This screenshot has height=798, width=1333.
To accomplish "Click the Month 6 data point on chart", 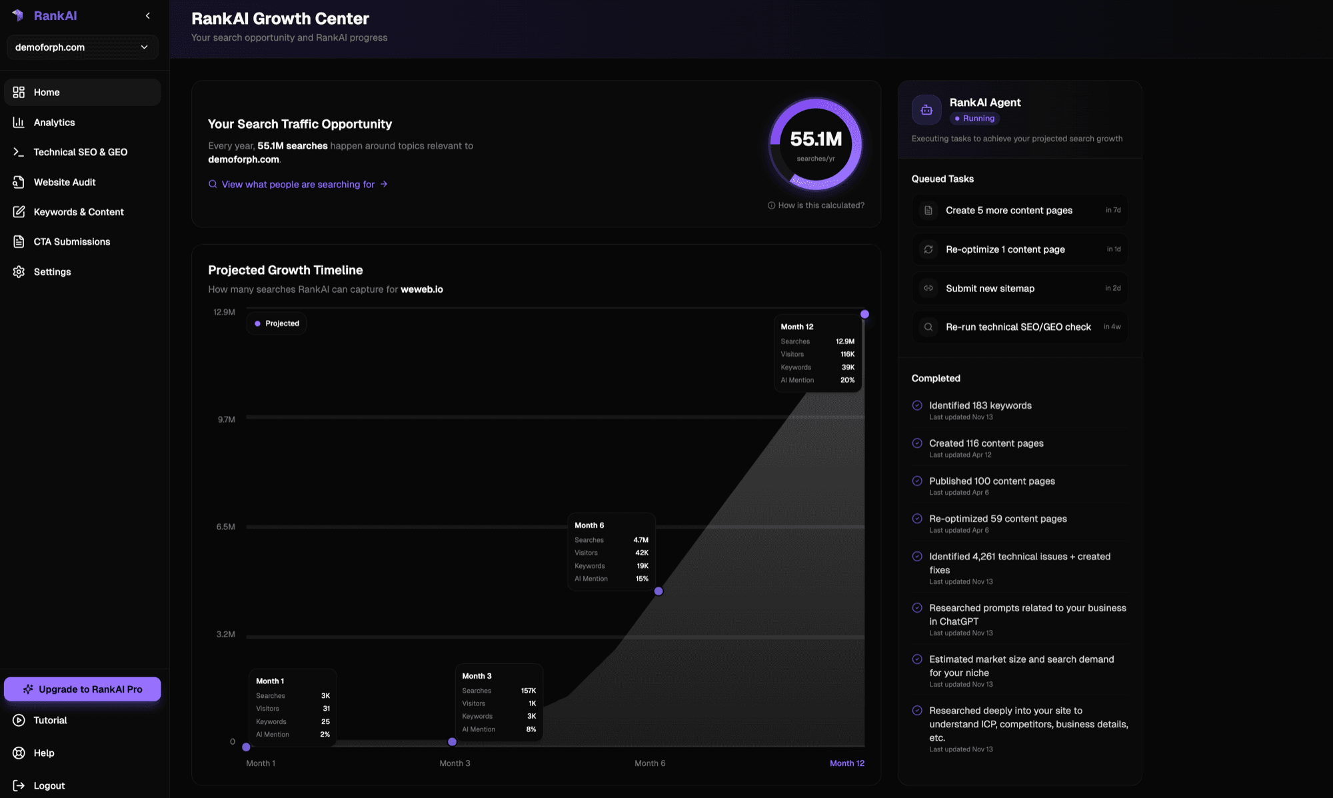I will pyautogui.click(x=659, y=591).
